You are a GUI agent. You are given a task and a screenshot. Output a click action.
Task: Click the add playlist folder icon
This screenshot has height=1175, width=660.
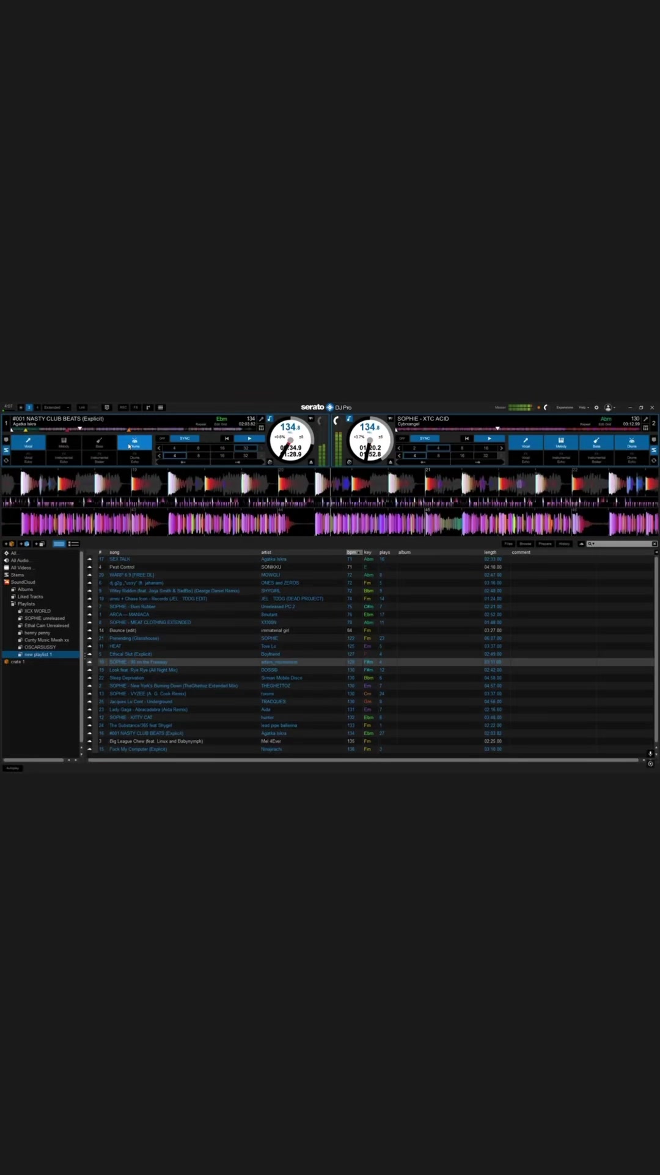[x=40, y=543]
